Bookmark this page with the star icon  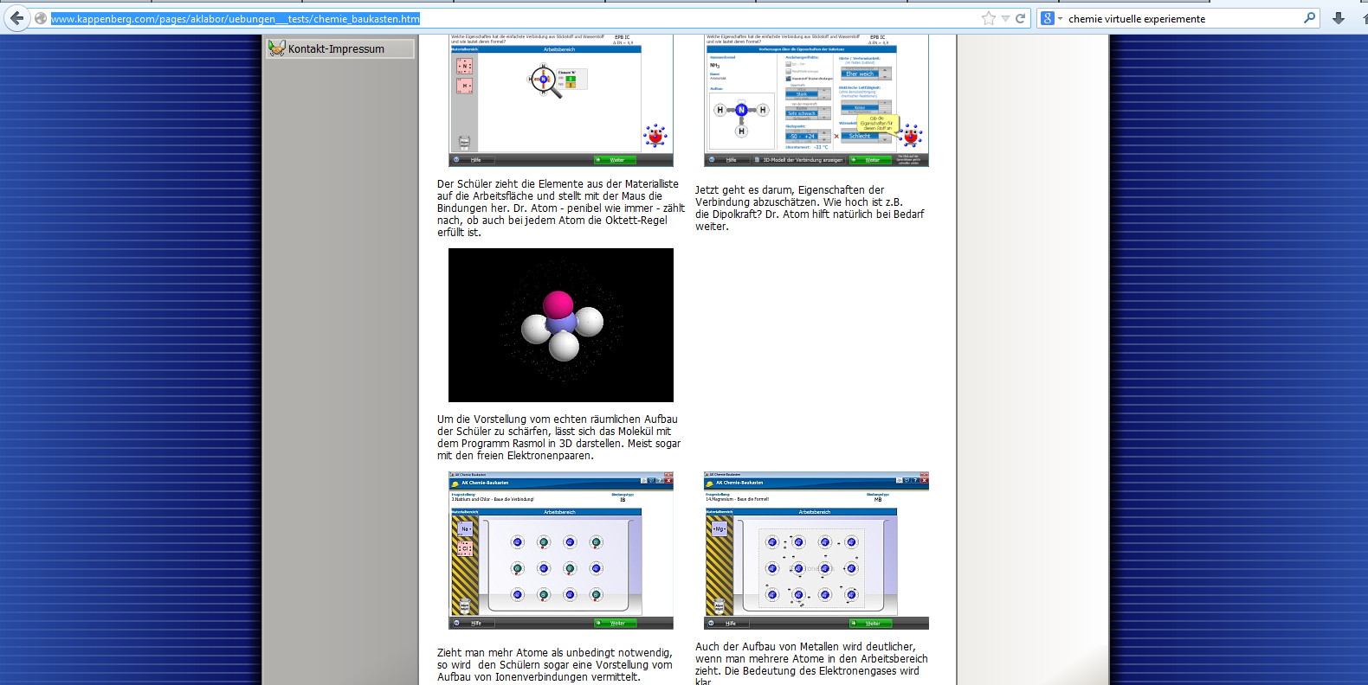pos(988,18)
